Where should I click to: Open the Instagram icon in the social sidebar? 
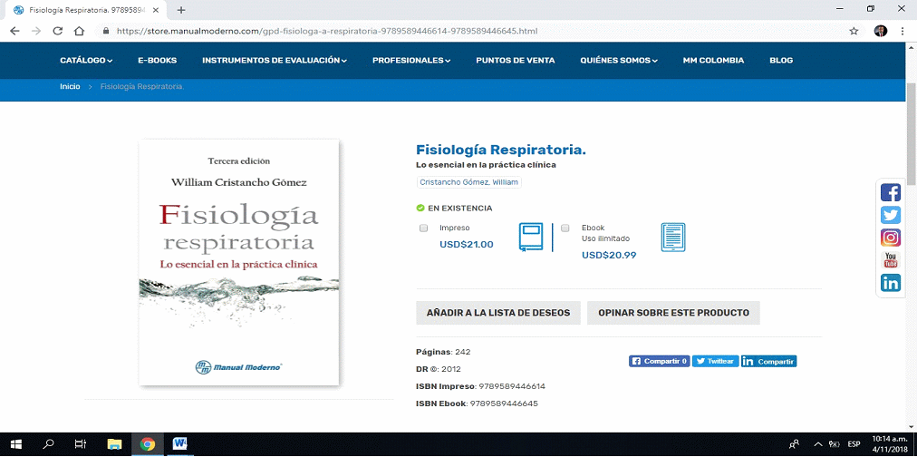pos(891,238)
